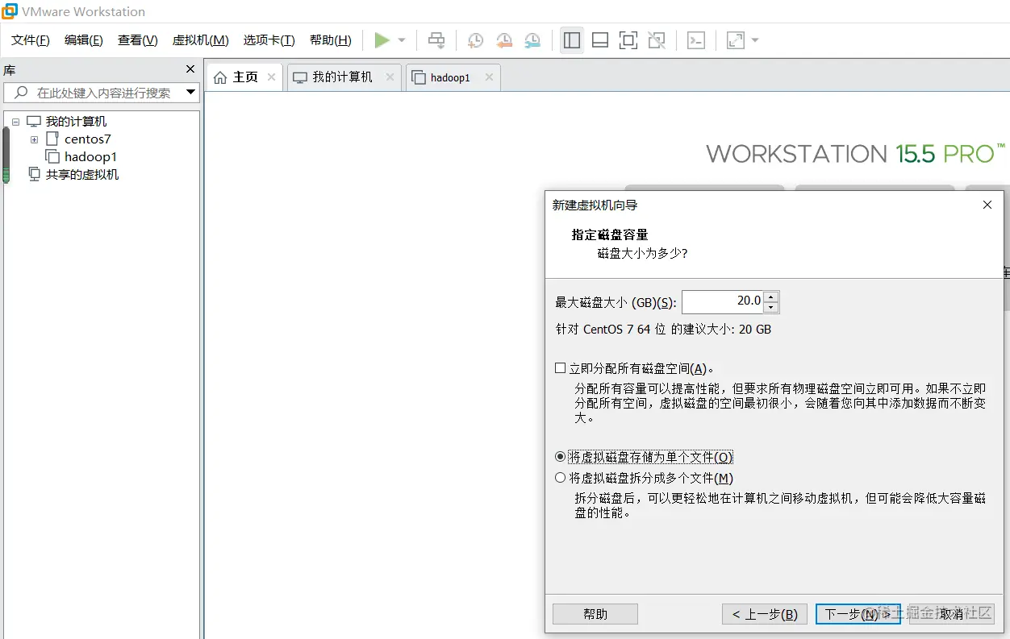Screen dimensions: 1010x639
Task: Close the library panel with X
Action: [x=190, y=69]
